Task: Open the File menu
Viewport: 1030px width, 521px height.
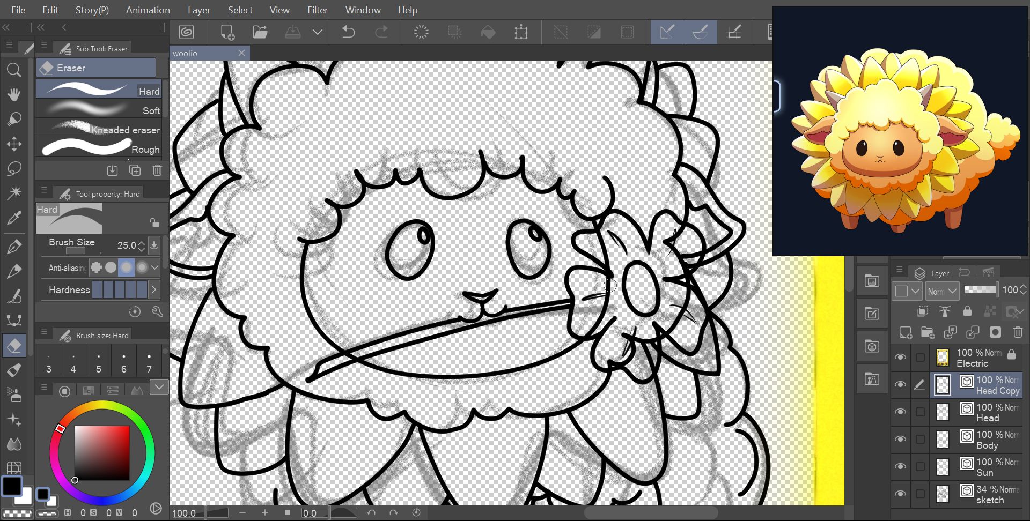Action: [18, 10]
